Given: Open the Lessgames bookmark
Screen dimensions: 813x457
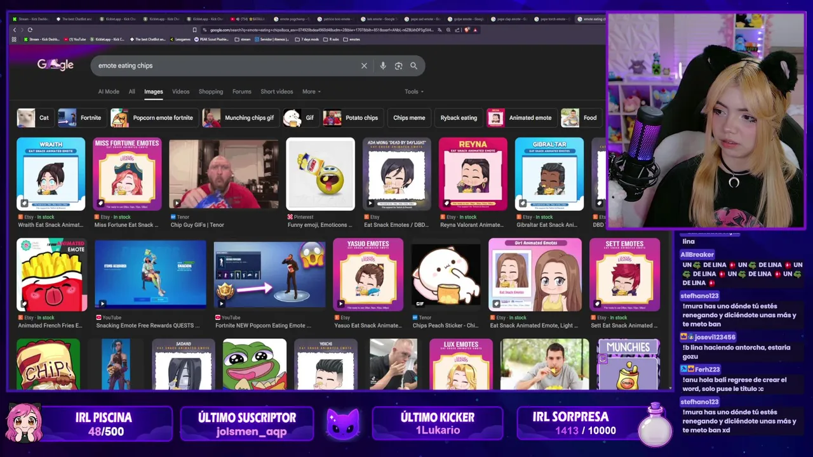Looking at the screenshot, I should tap(180, 39).
